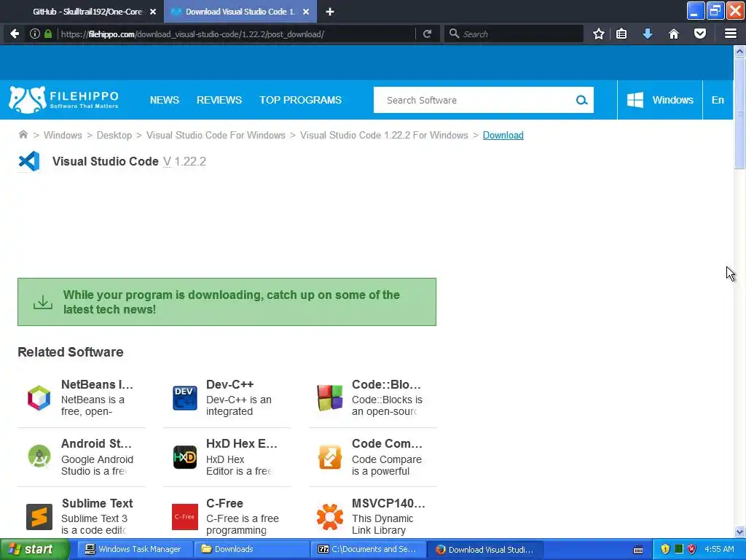The height and width of the screenshot is (560, 746).
Task: Click the home breadcrumb icon
Action: [23, 135]
